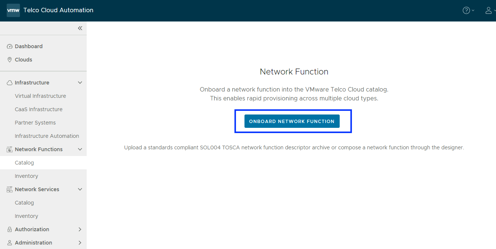Open the help question mark menu

pyautogui.click(x=466, y=10)
